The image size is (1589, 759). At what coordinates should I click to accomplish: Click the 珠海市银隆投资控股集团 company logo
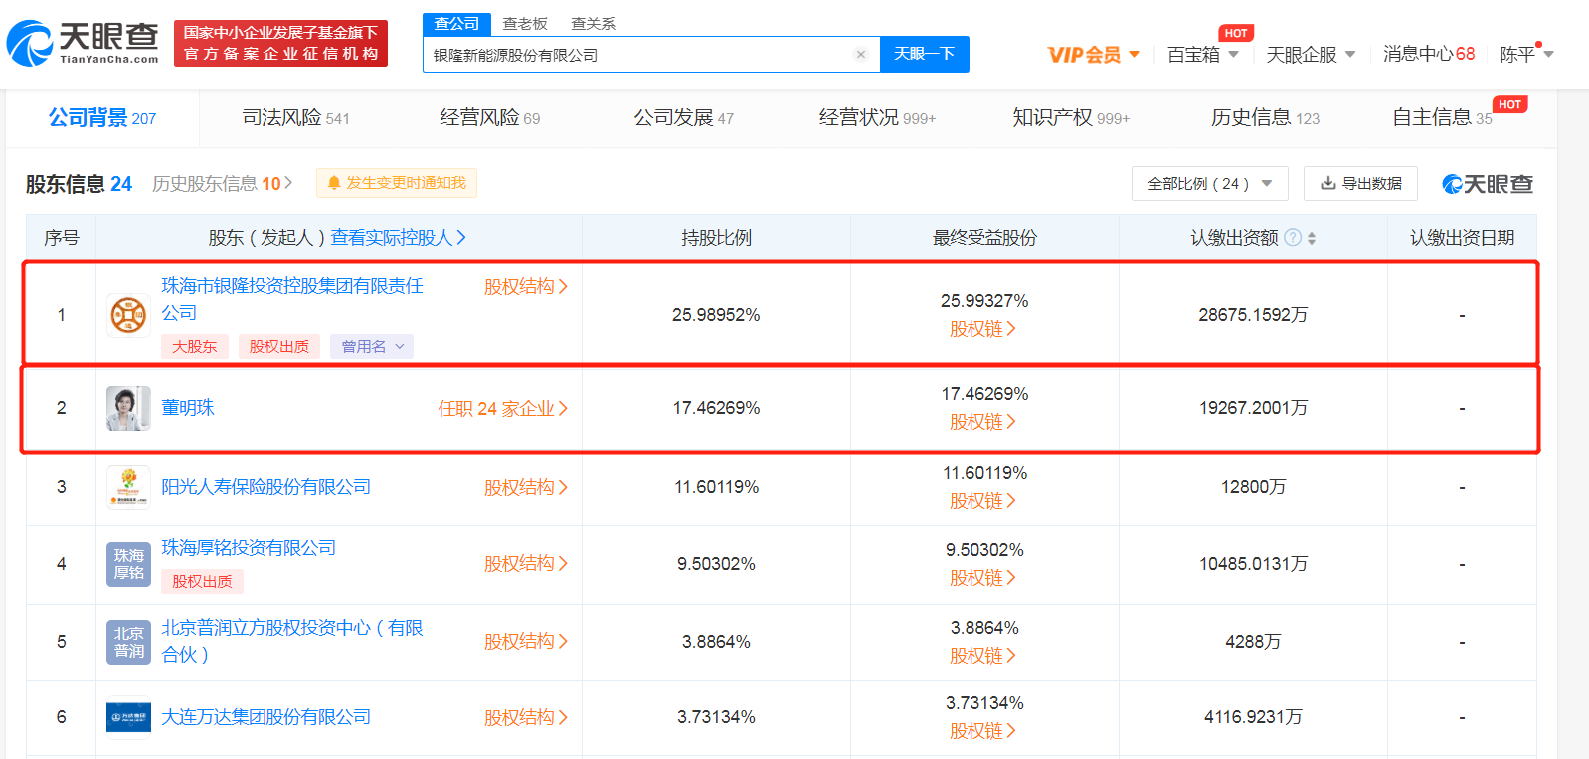128,315
